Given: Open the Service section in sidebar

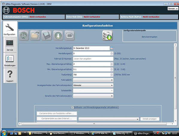Looking at the screenshot, I should 10,45.
